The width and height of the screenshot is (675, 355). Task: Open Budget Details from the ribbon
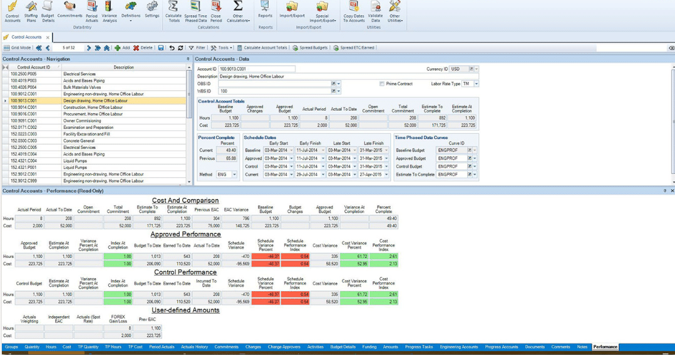pos(48,12)
